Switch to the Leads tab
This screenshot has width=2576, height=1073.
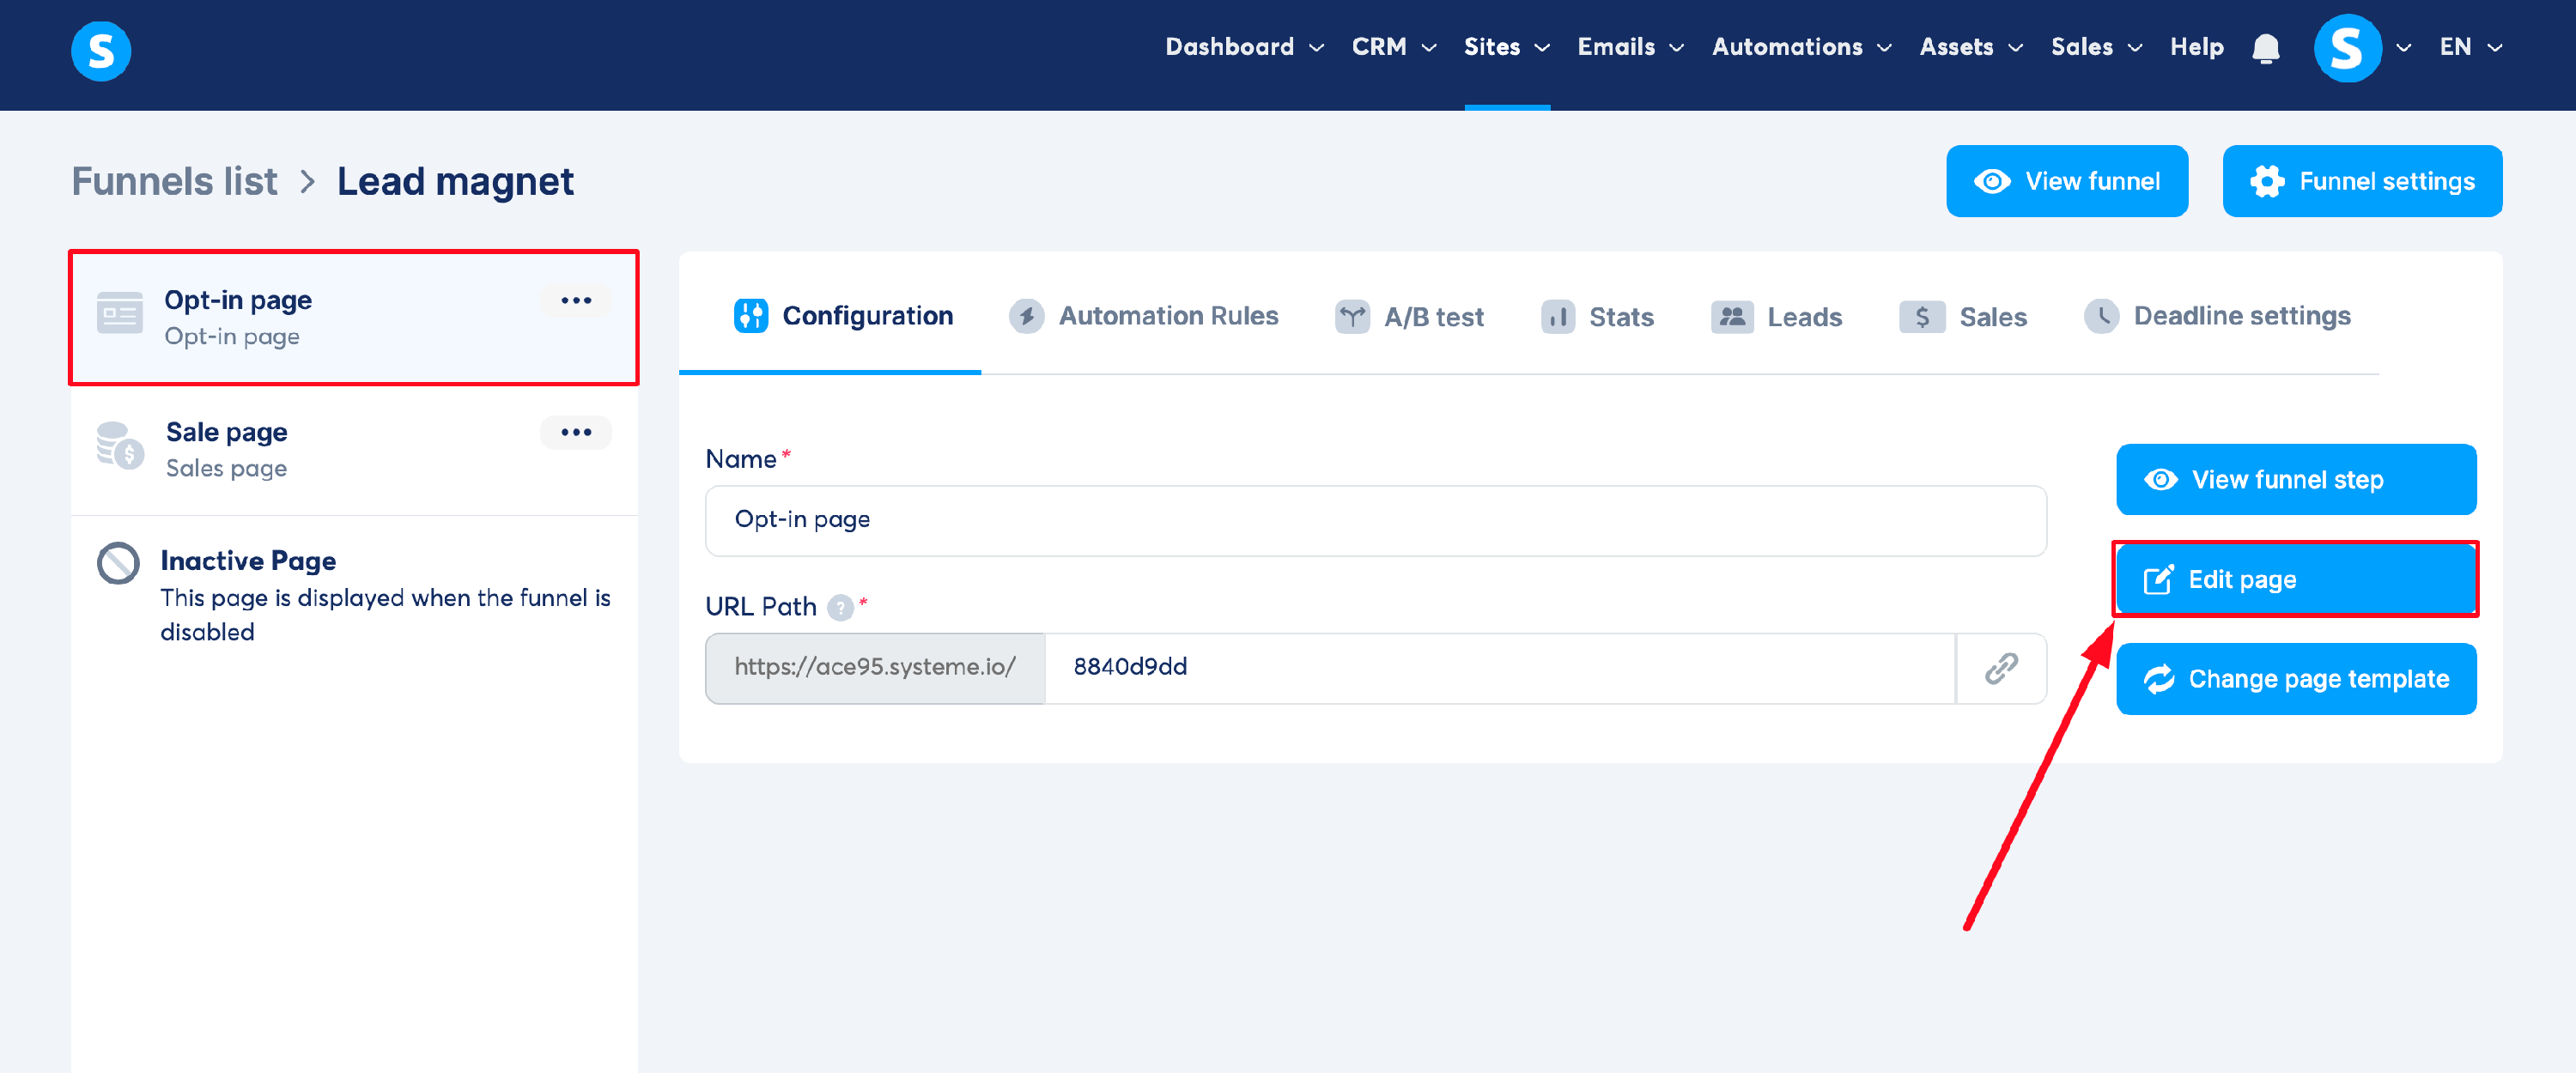click(x=1776, y=317)
